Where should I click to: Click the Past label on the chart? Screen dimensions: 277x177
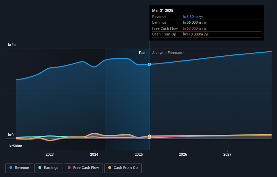(x=143, y=53)
